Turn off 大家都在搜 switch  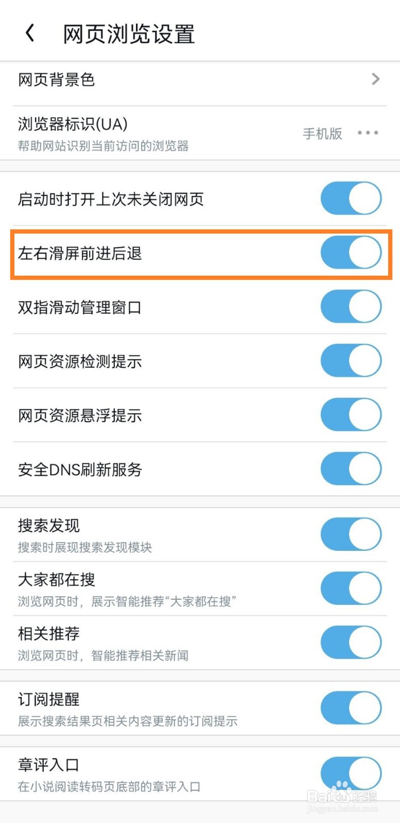click(351, 588)
